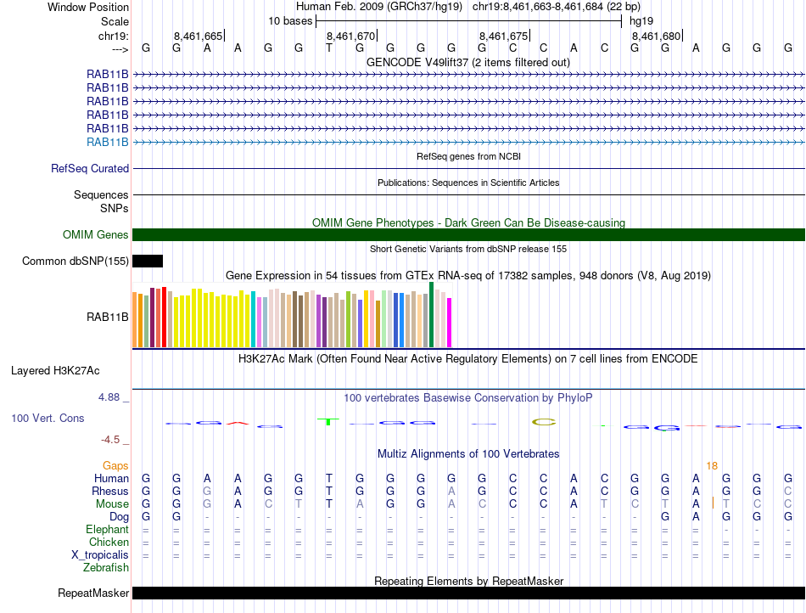Click the magenta bar in the GTEx chart
Viewport: 806px width, 613px height.
point(449,323)
